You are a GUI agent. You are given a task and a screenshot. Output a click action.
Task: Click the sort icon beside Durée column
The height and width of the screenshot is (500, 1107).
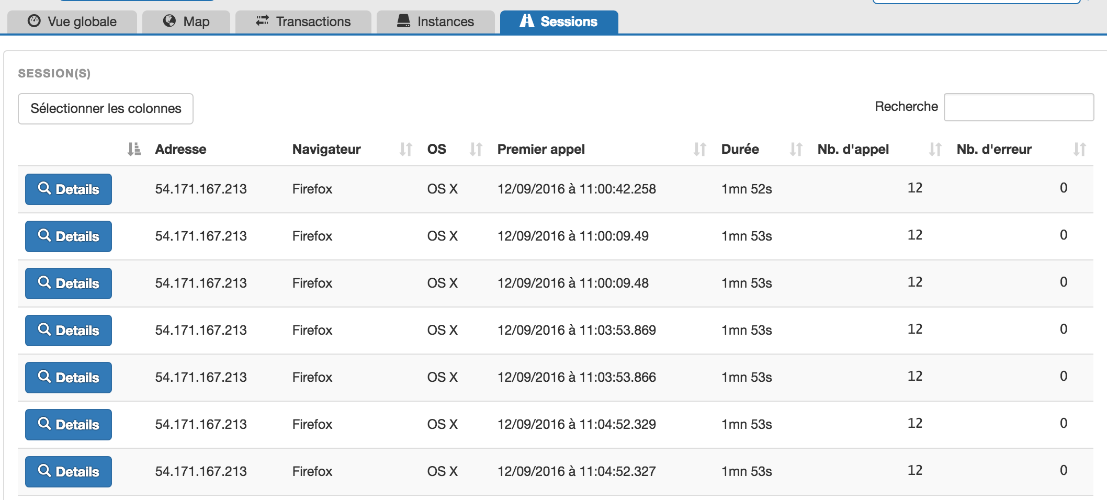pyautogui.click(x=796, y=150)
